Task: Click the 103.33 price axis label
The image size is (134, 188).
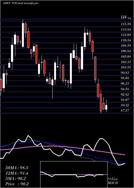Action: click(126, 62)
